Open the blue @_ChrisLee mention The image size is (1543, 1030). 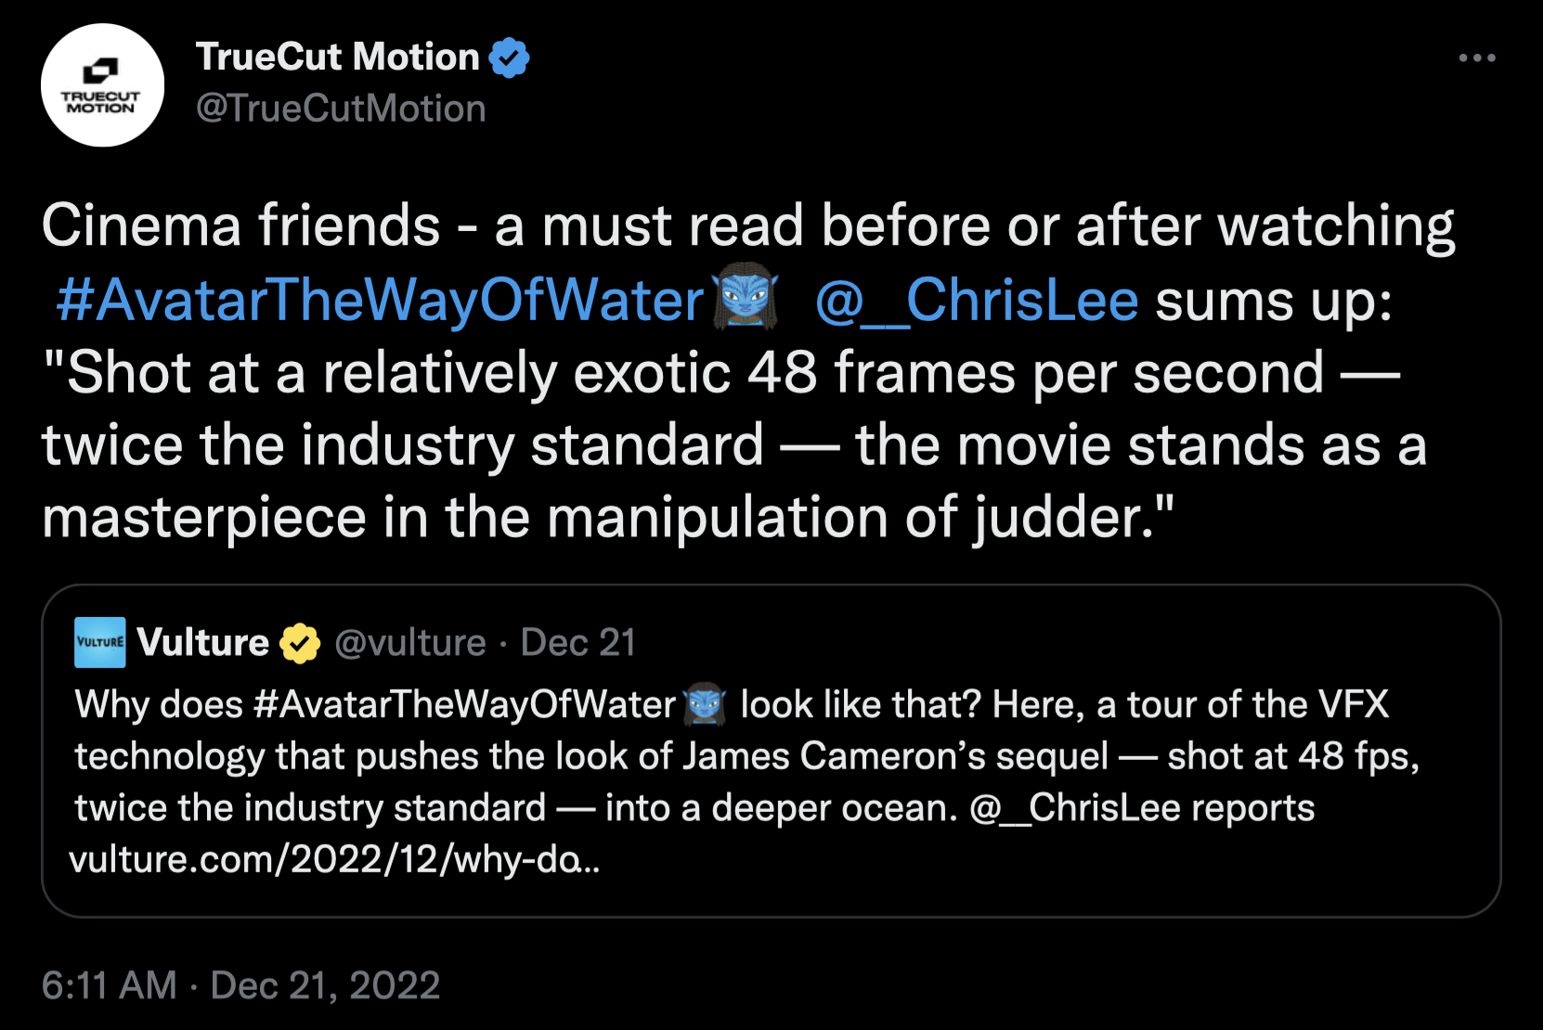coord(976,301)
